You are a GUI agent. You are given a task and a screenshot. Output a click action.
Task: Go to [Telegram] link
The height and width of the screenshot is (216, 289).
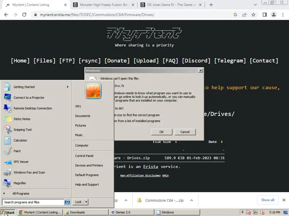pyautogui.click(x=230, y=61)
